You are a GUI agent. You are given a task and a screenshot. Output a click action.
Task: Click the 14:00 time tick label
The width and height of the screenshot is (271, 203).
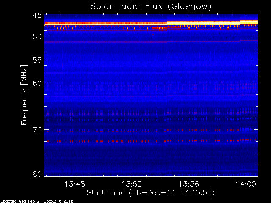246,184
